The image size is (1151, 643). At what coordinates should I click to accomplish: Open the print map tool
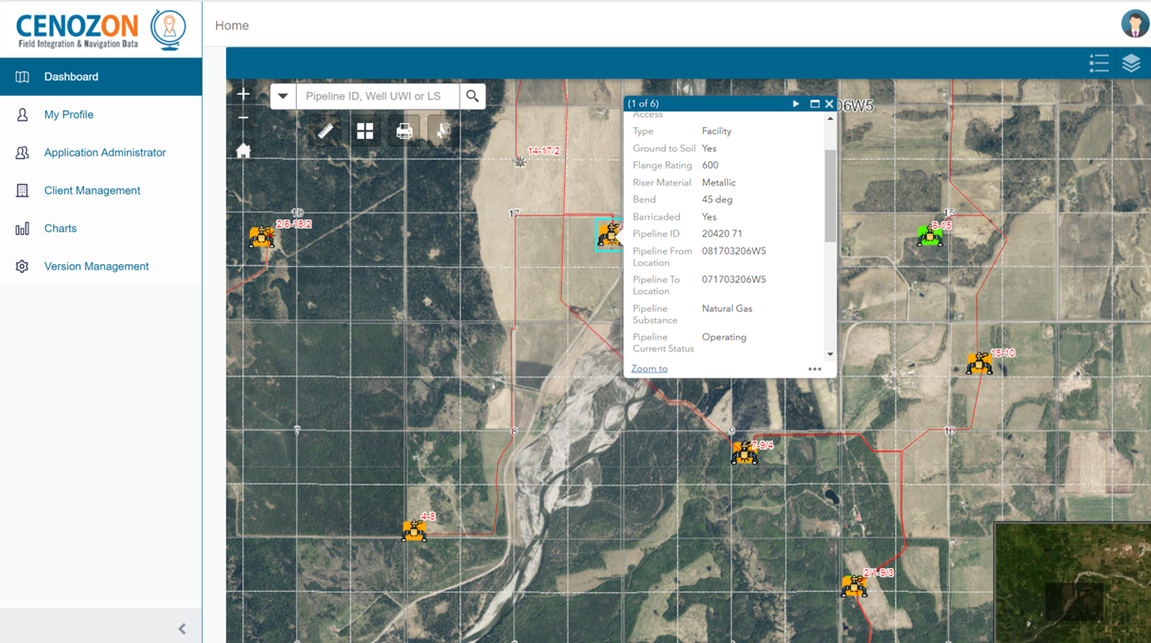[405, 130]
